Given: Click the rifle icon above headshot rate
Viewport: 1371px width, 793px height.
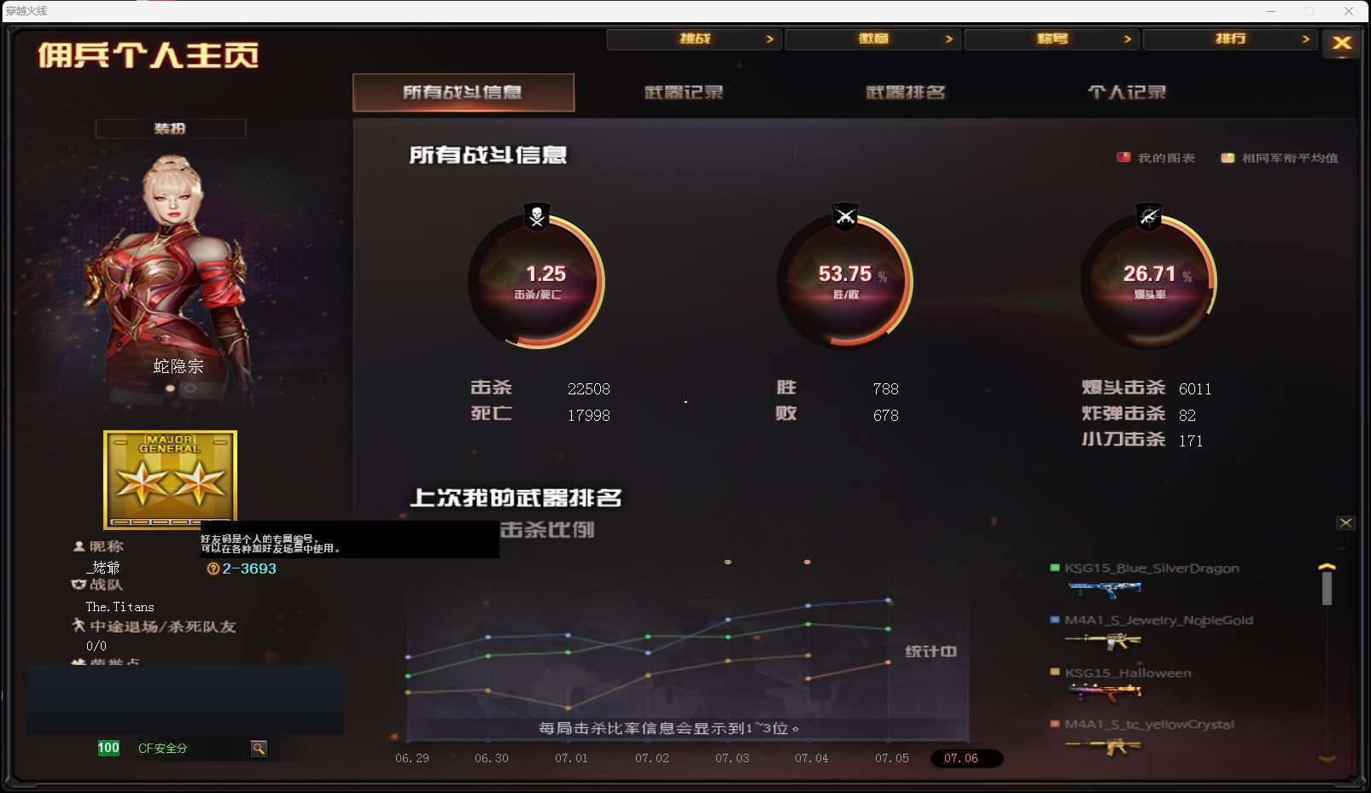Looking at the screenshot, I should [1149, 217].
